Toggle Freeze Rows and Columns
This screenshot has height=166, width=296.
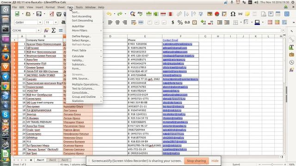(x=278, y=14)
